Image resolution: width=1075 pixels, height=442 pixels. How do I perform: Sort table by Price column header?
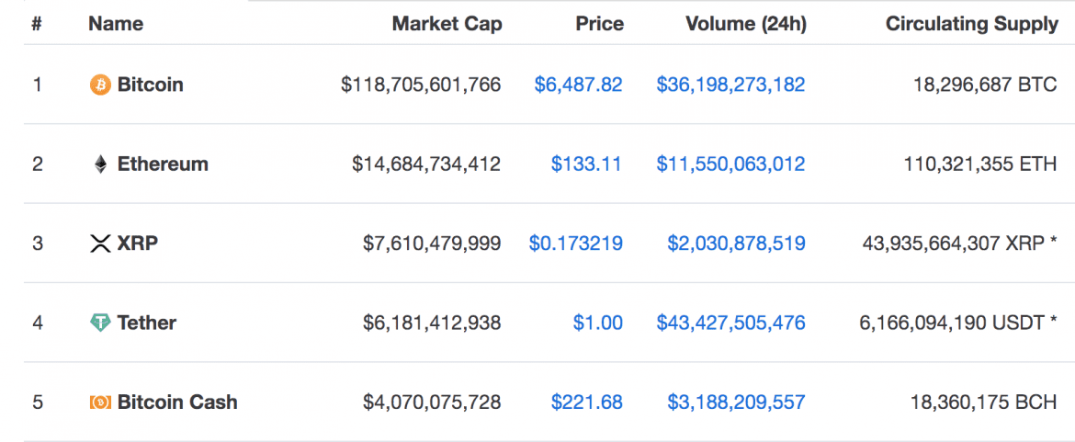(x=599, y=24)
